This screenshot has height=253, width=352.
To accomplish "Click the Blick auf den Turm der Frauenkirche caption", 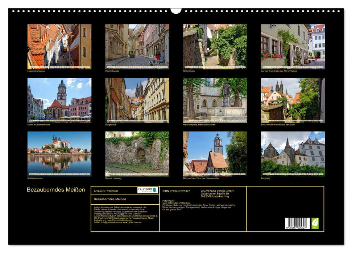I will (x=201, y=177).
